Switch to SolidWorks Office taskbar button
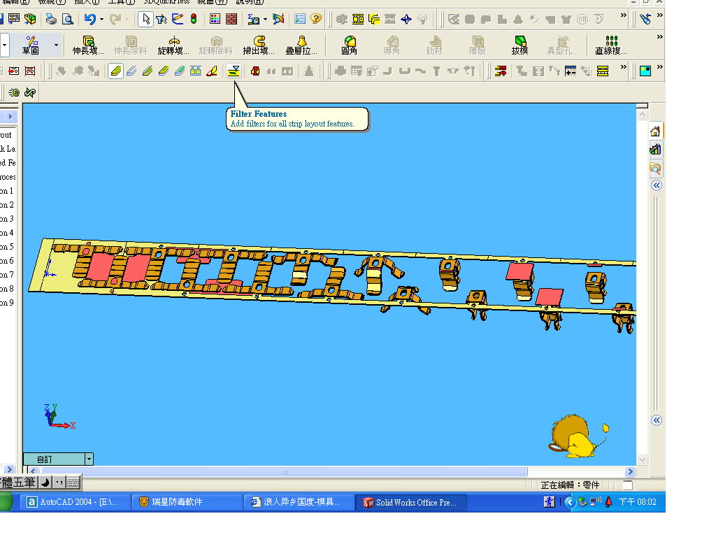 point(411,502)
